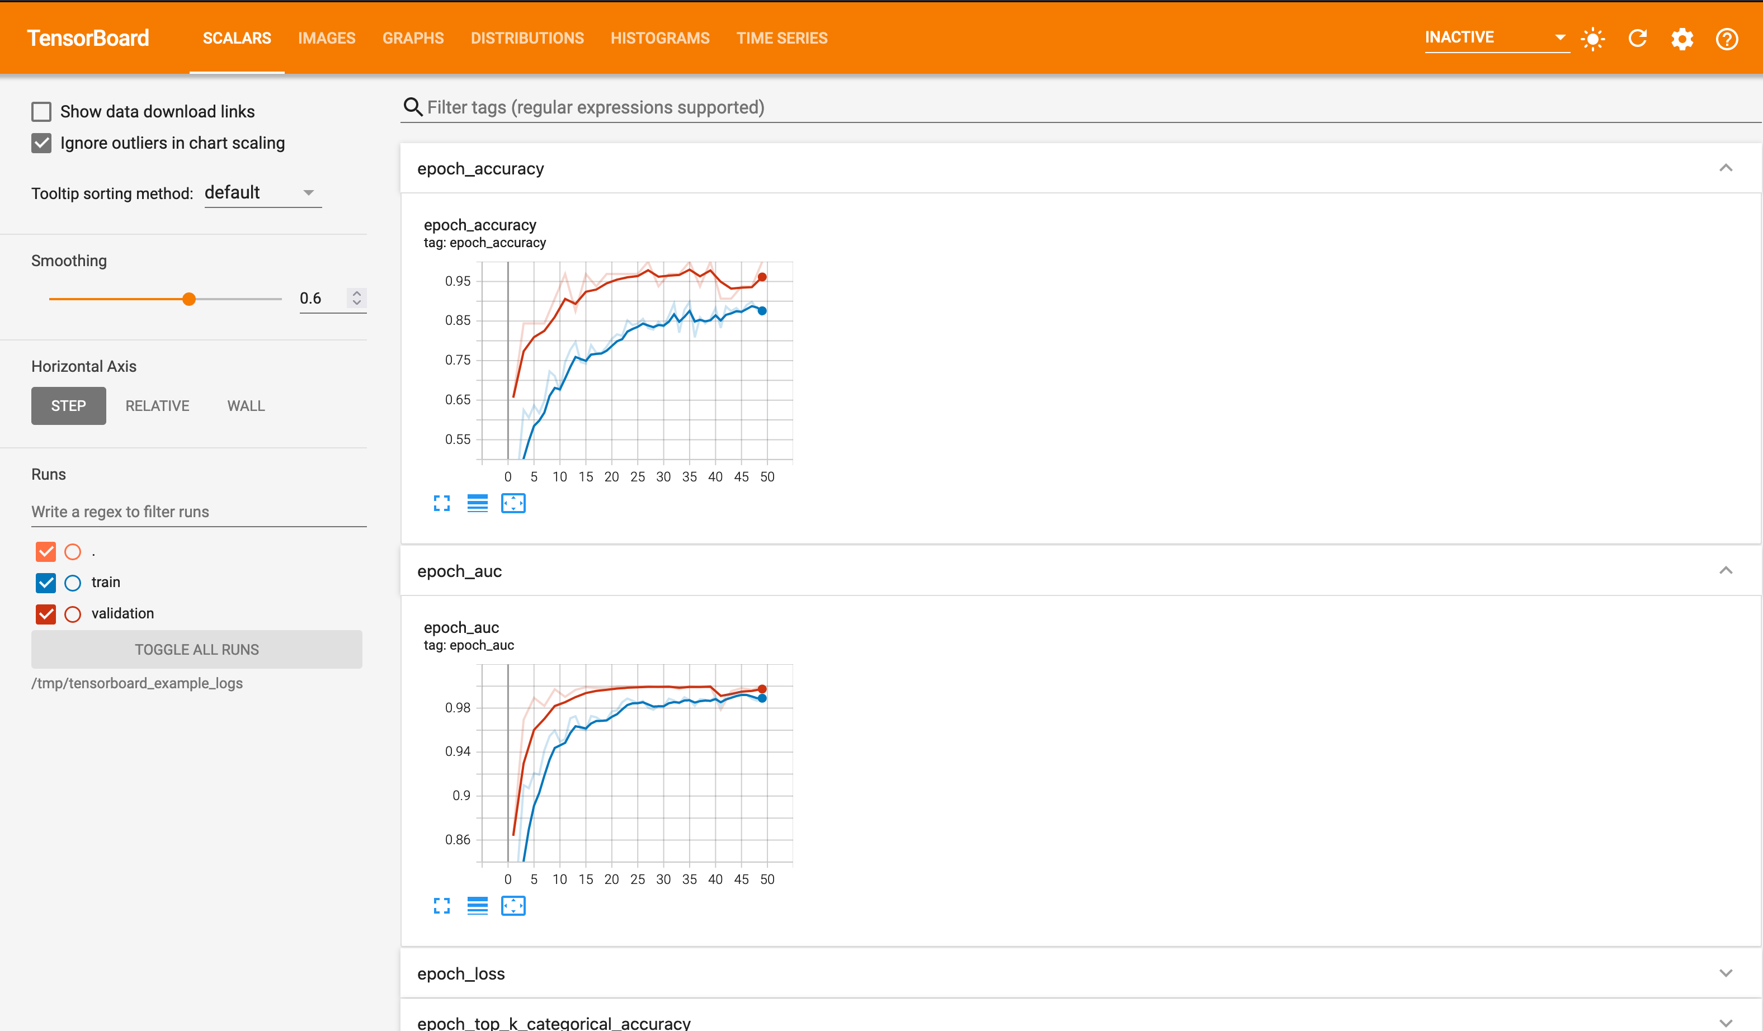Toggle log scale on epoch_accuracy chart

(x=477, y=503)
